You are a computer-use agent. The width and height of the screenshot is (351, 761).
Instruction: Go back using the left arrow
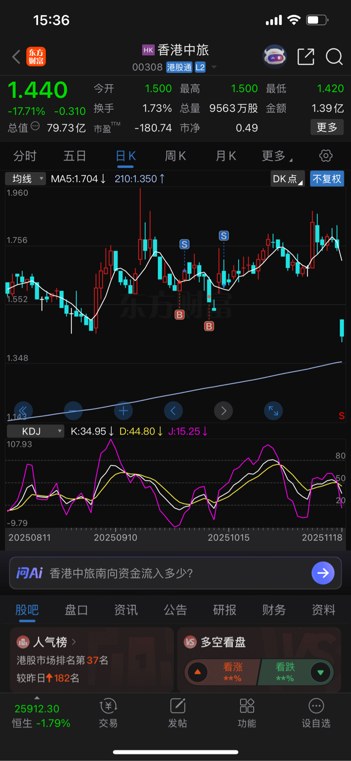point(16,57)
